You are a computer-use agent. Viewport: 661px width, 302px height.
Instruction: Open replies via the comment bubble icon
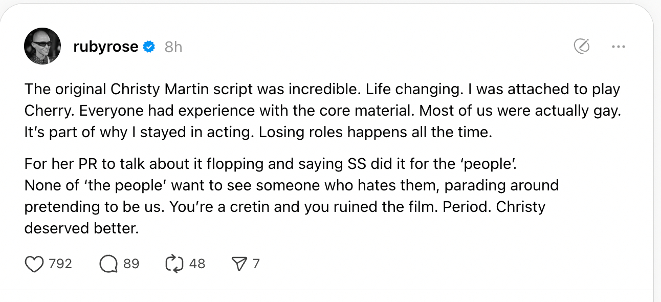coord(108,264)
